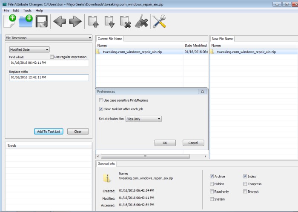Click the Name column header in New File Name
Image resolution: width=298 pixels, height=212 pixels.
[254, 46]
